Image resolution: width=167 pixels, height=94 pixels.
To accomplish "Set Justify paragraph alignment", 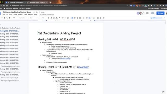I will [80, 18].
